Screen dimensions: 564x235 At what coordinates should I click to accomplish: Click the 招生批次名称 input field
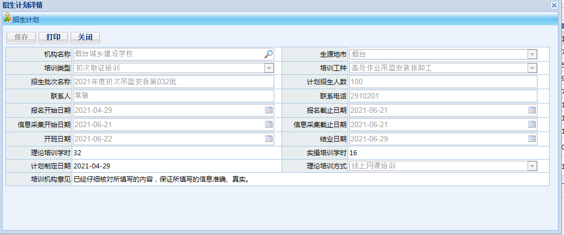coord(173,82)
